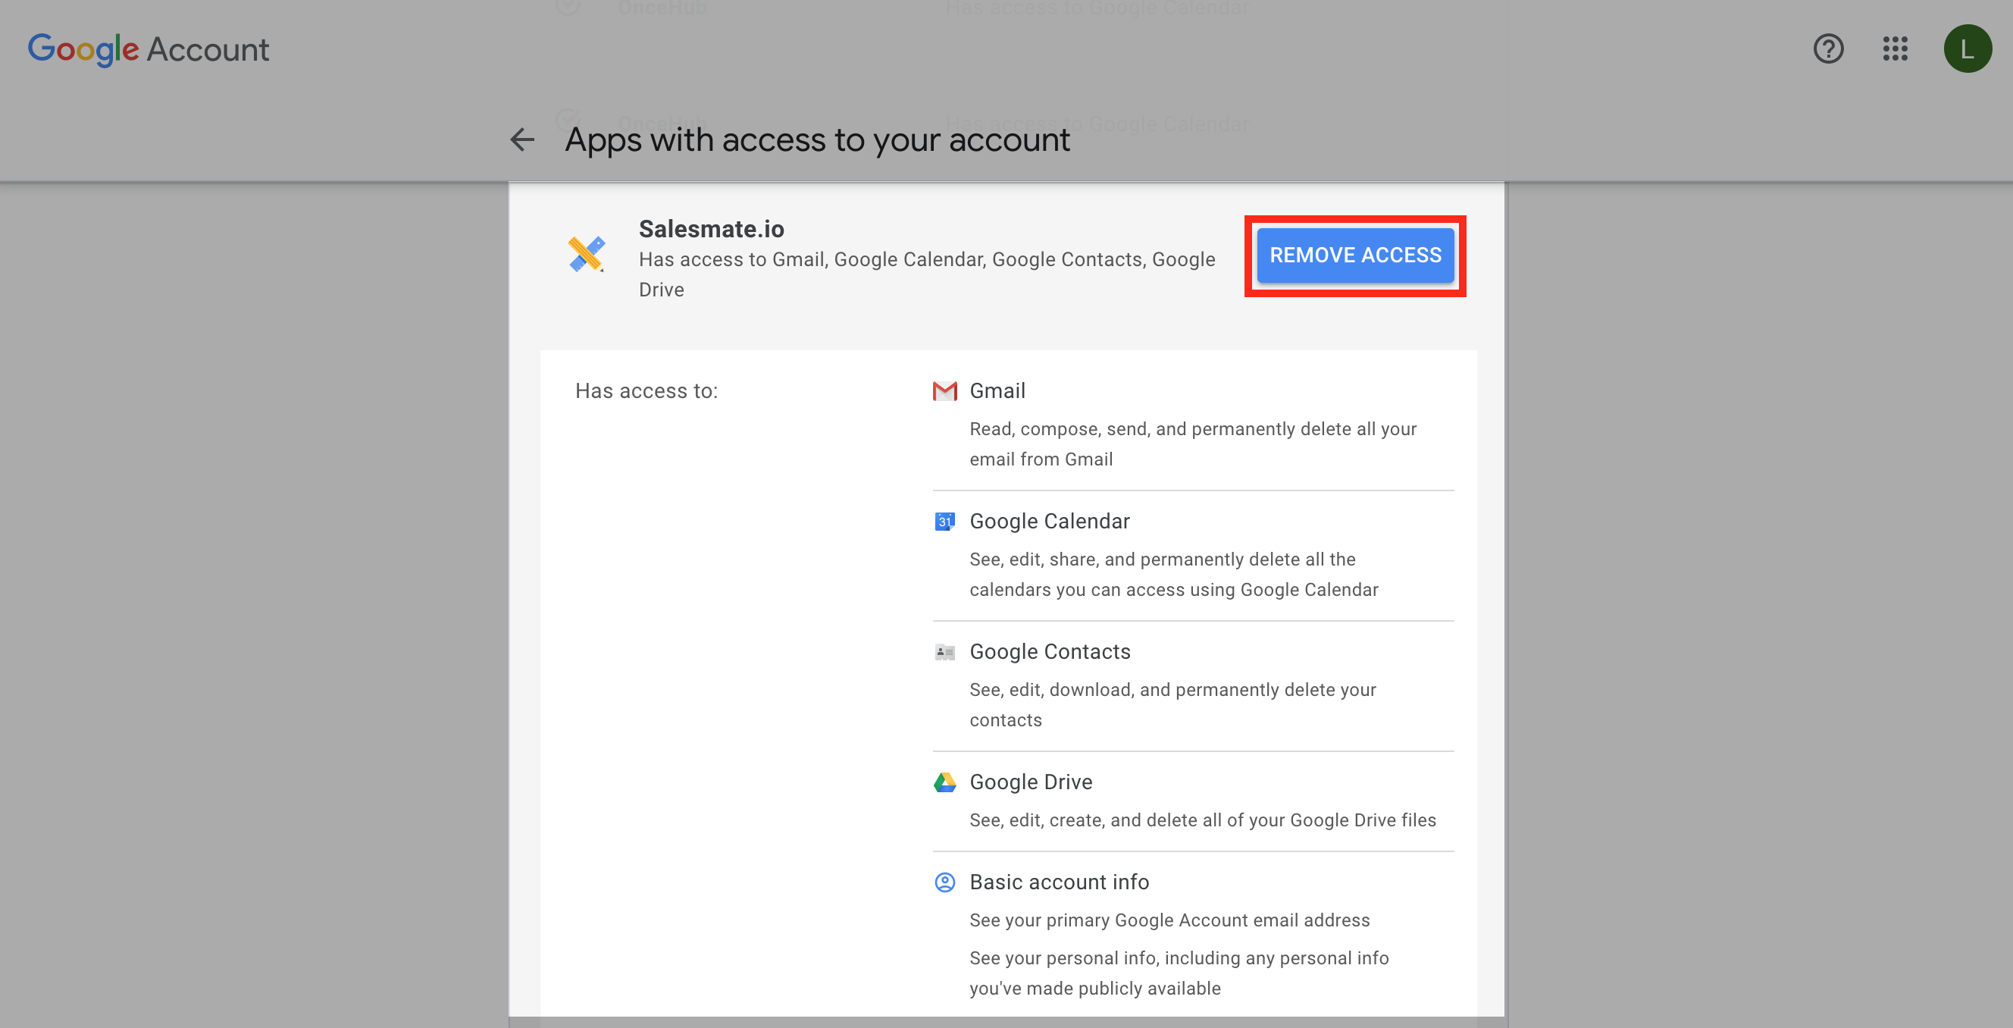
Task: Click 'See your personal info, including any' text
Action: pos(1179,973)
